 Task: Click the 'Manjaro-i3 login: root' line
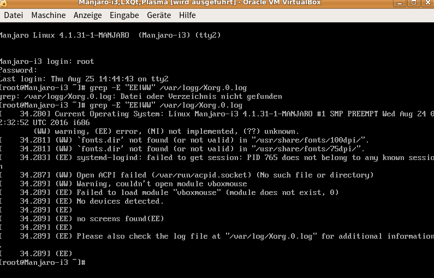point(47,61)
